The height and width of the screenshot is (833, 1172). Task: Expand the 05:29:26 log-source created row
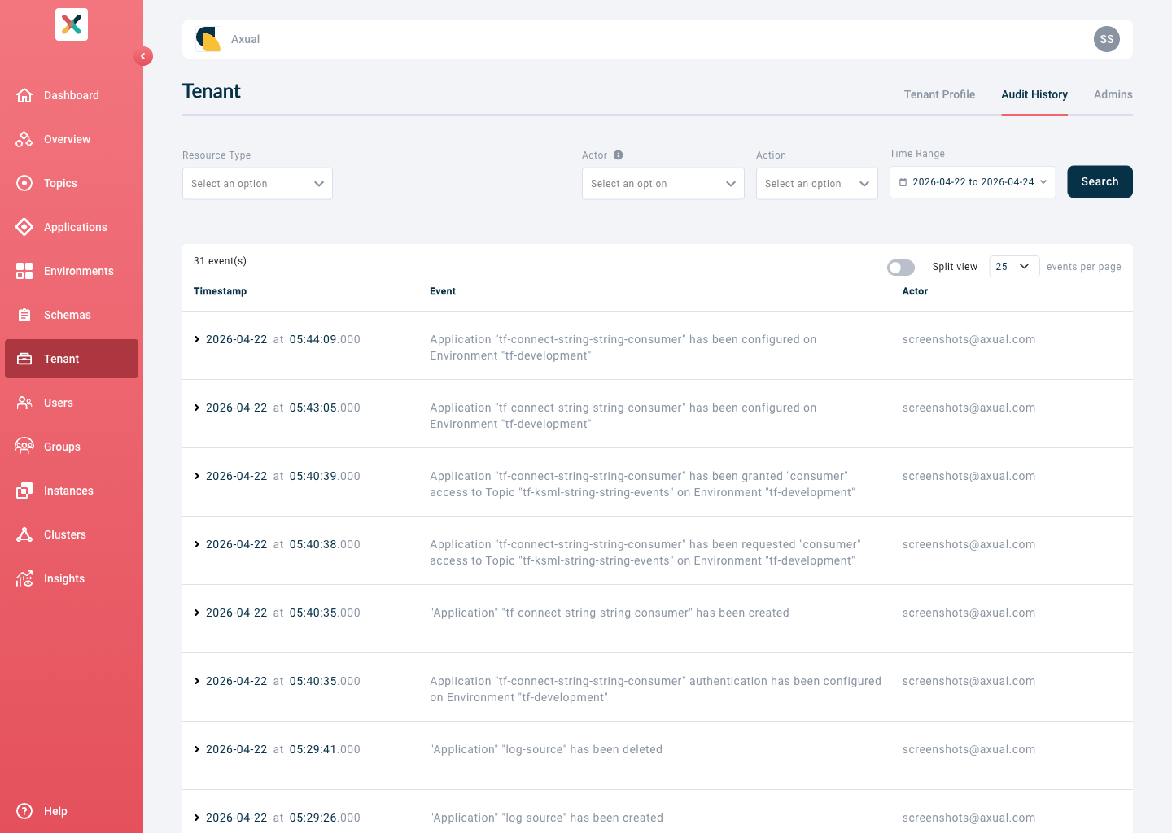coord(197,818)
